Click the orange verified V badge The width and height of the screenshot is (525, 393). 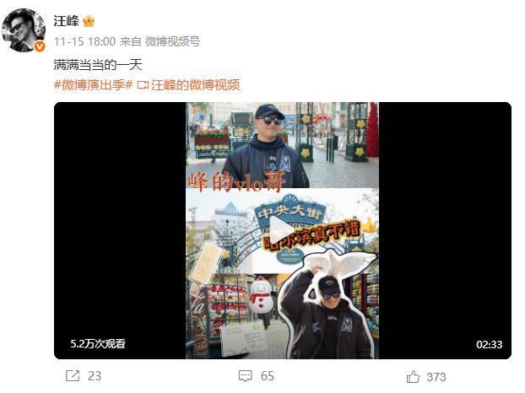(x=40, y=46)
